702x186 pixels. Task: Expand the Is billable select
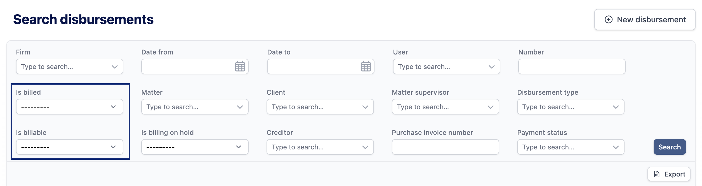pos(70,147)
